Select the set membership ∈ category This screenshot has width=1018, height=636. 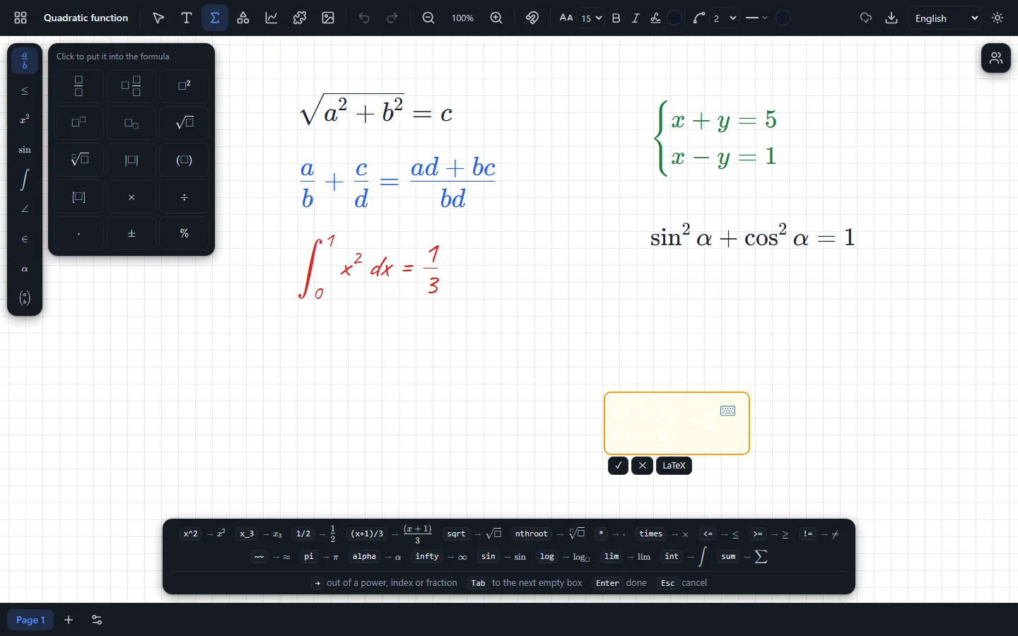point(25,239)
